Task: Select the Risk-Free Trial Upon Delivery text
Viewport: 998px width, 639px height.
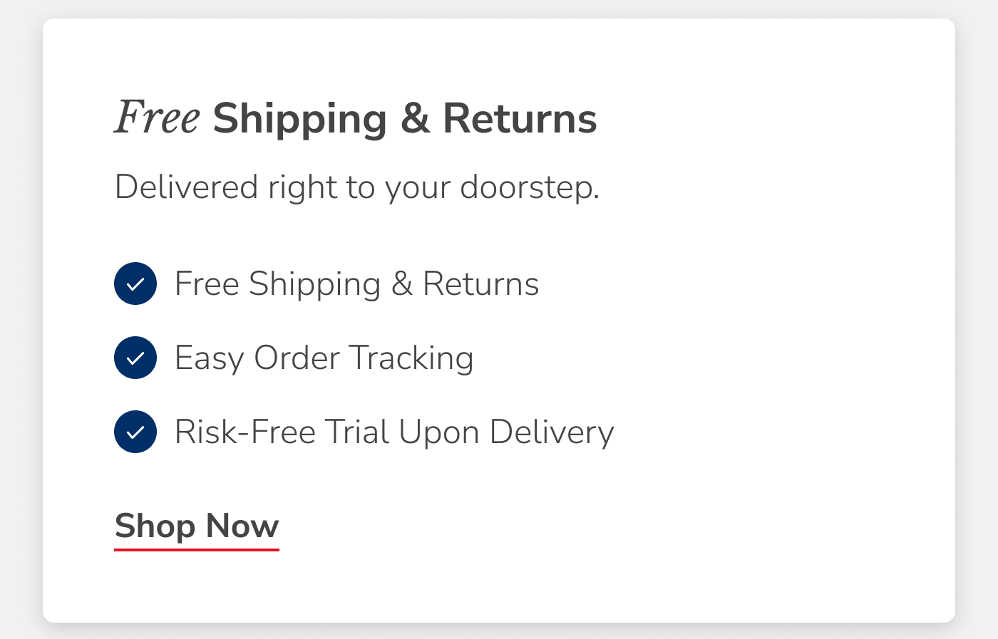Action: [394, 432]
